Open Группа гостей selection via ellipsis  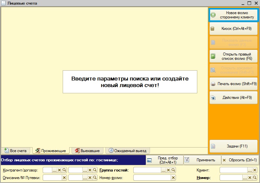163,170
